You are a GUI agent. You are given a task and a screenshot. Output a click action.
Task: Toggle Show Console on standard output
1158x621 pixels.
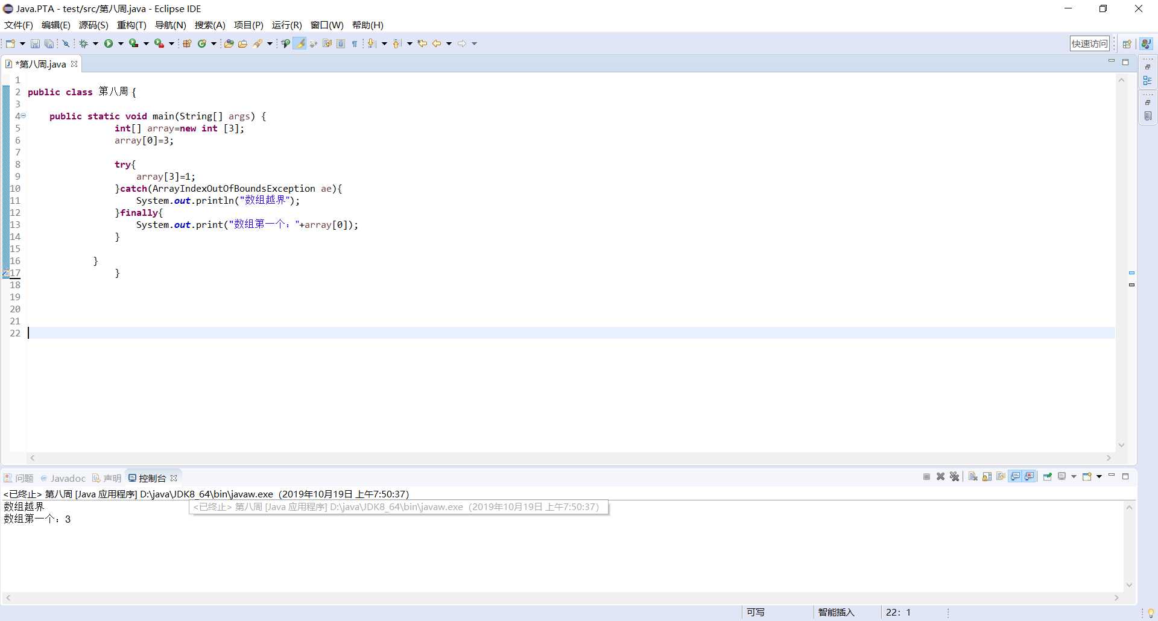coord(1016,477)
